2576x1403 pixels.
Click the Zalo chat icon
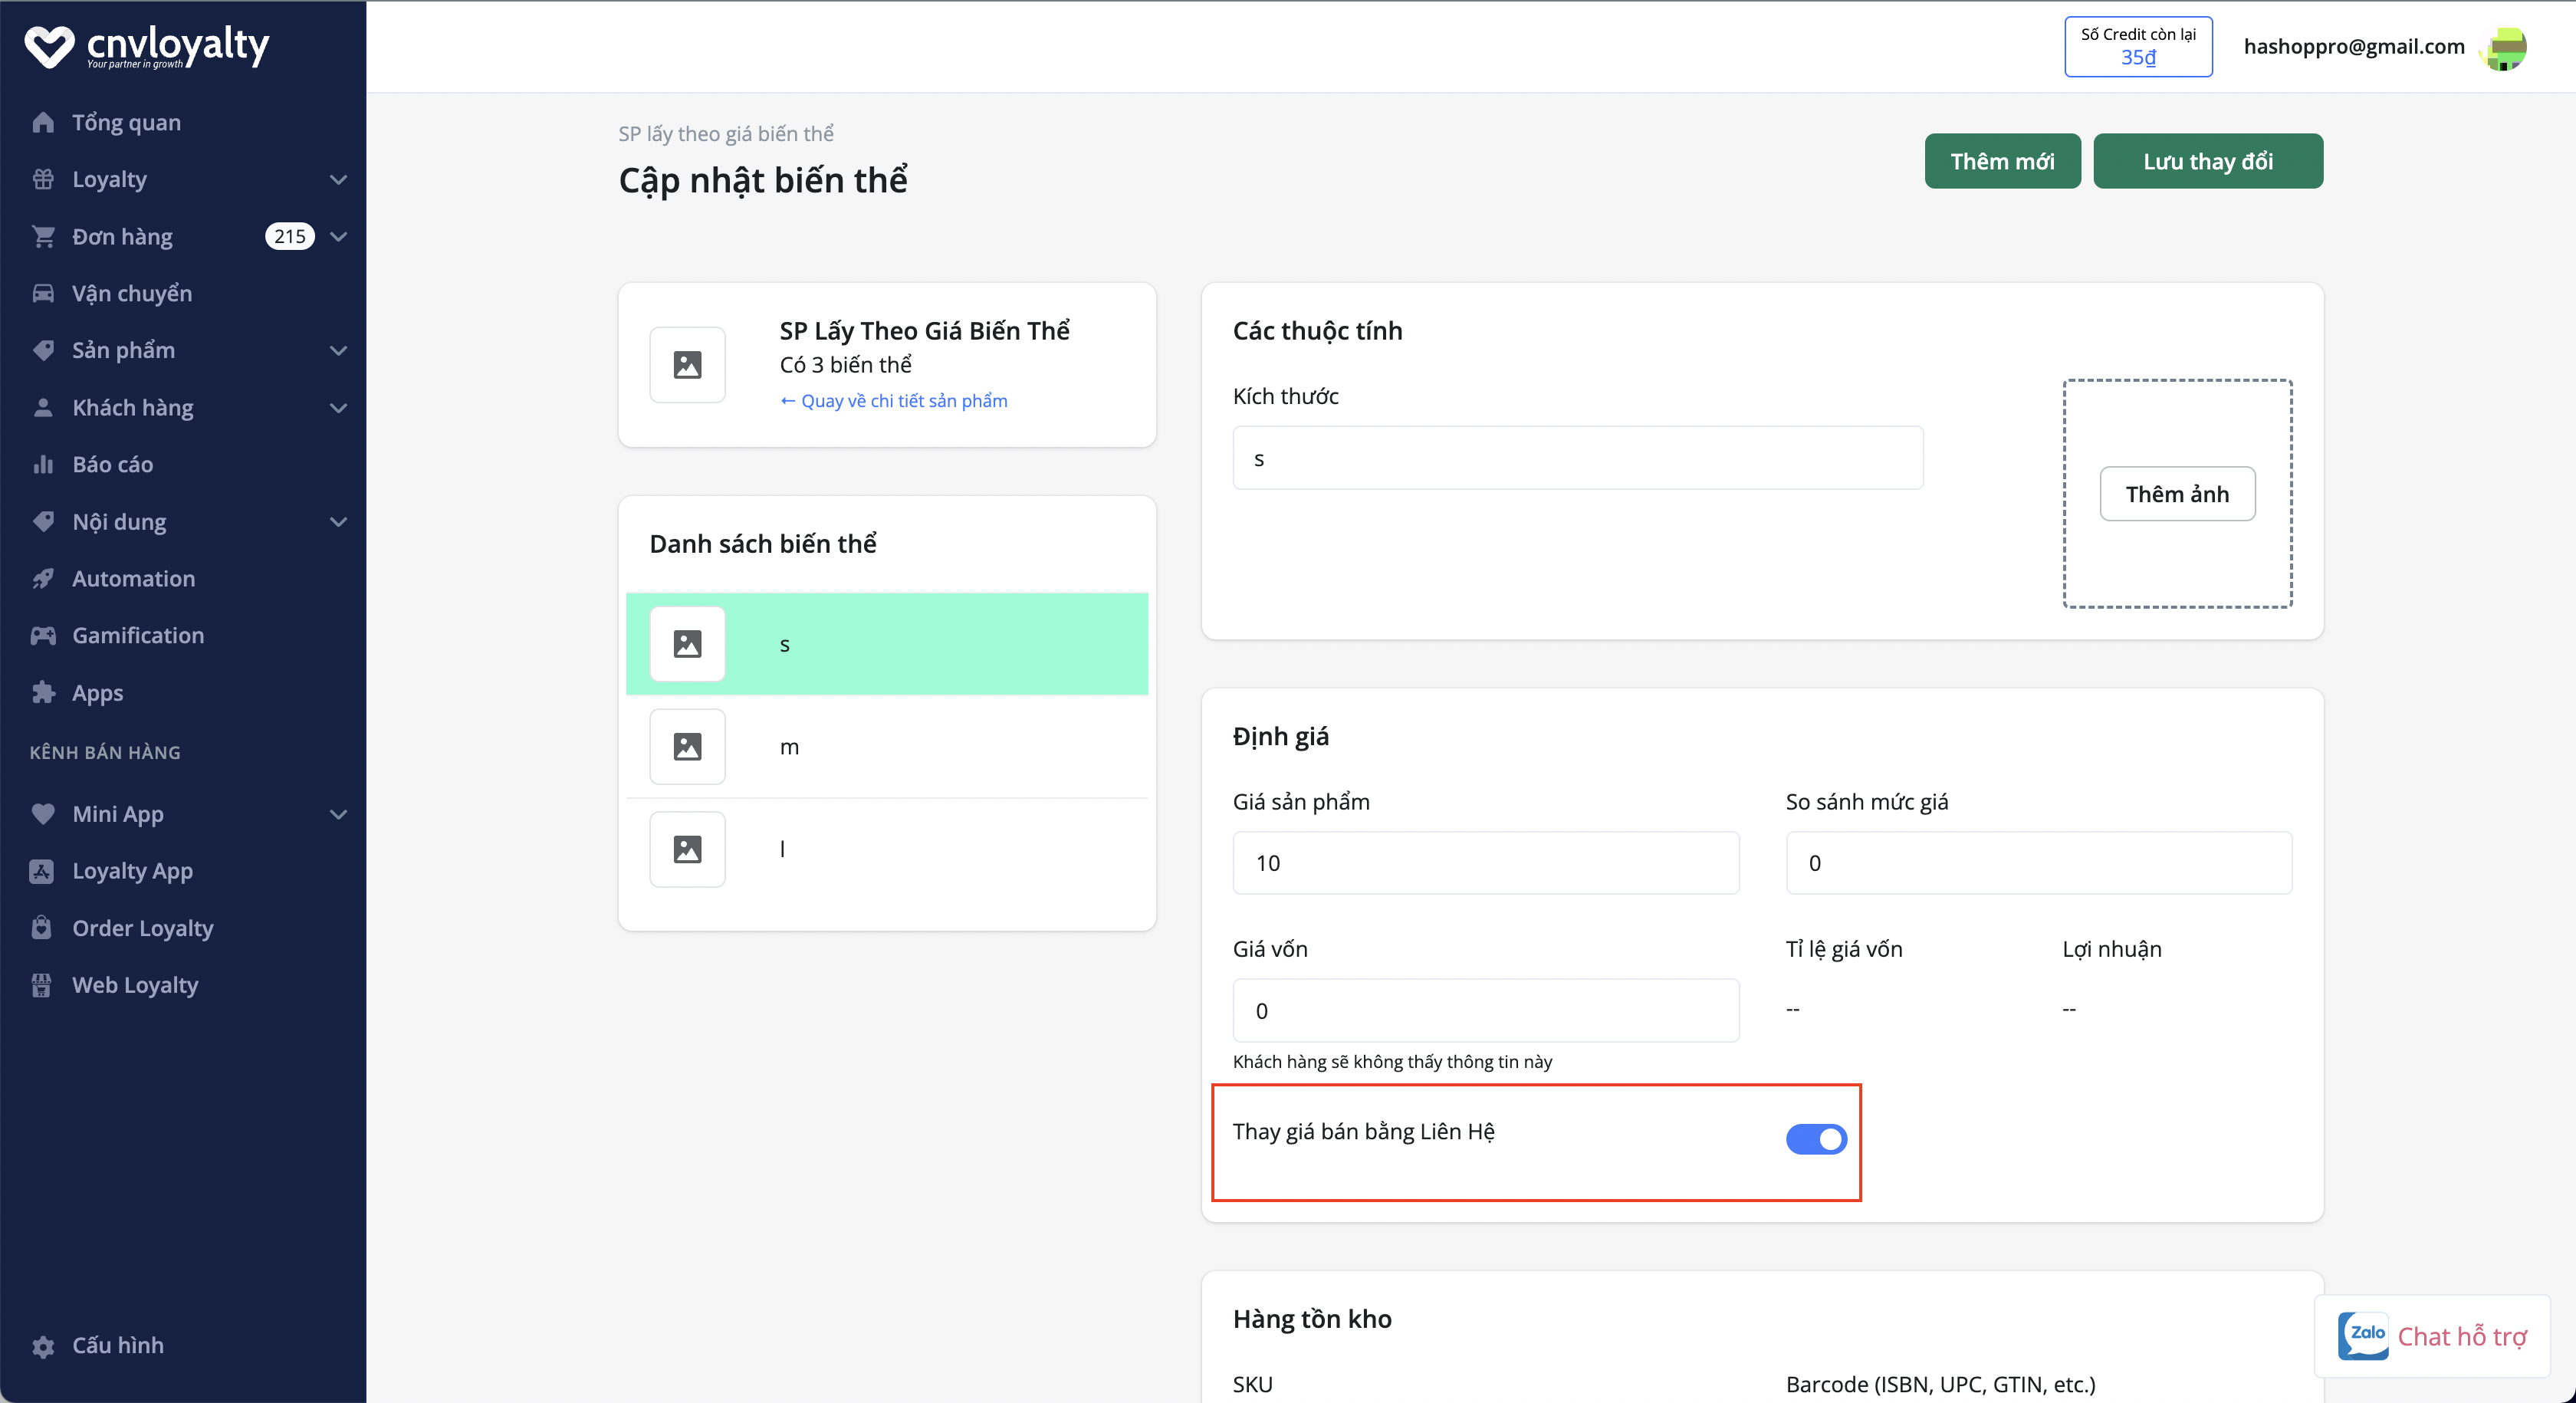[x=2364, y=1335]
